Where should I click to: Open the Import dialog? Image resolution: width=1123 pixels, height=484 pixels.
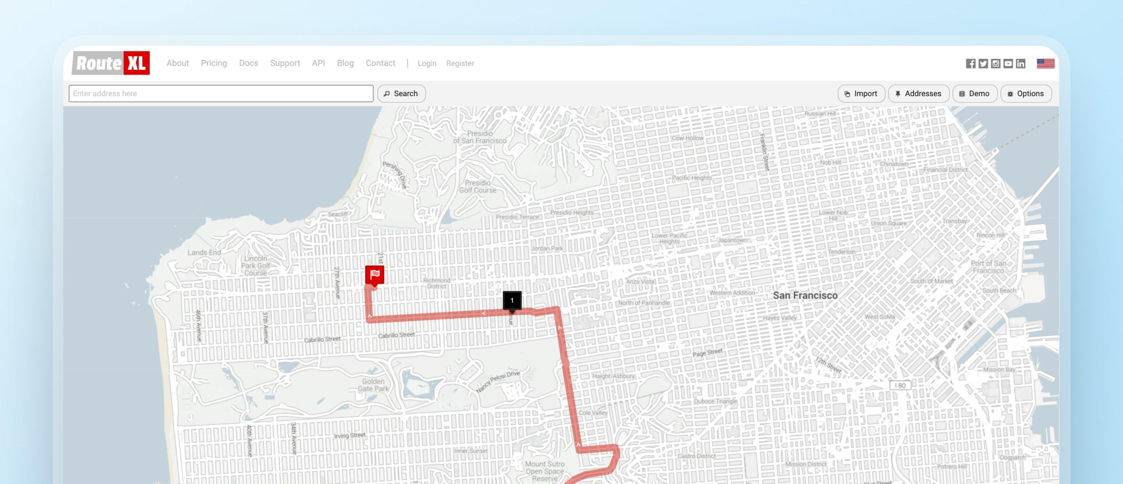click(x=861, y=94)
